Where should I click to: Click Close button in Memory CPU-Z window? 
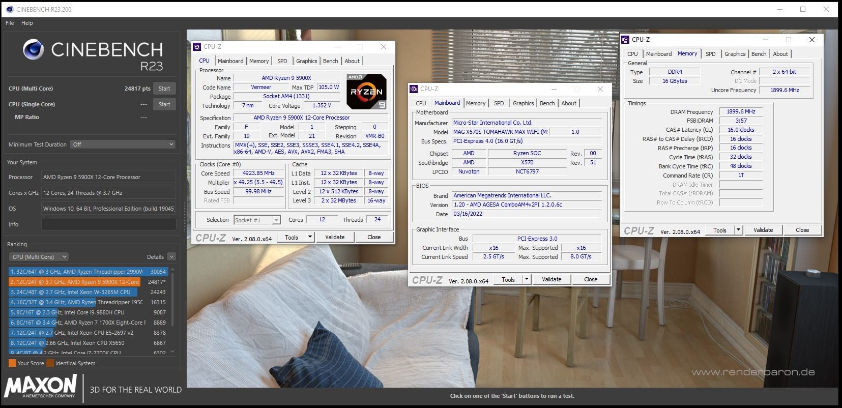(802, 230)
